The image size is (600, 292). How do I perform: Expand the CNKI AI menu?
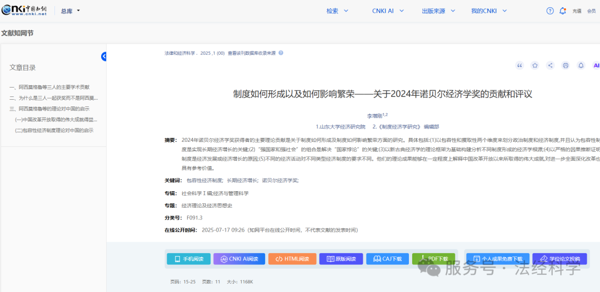(388, 11)
